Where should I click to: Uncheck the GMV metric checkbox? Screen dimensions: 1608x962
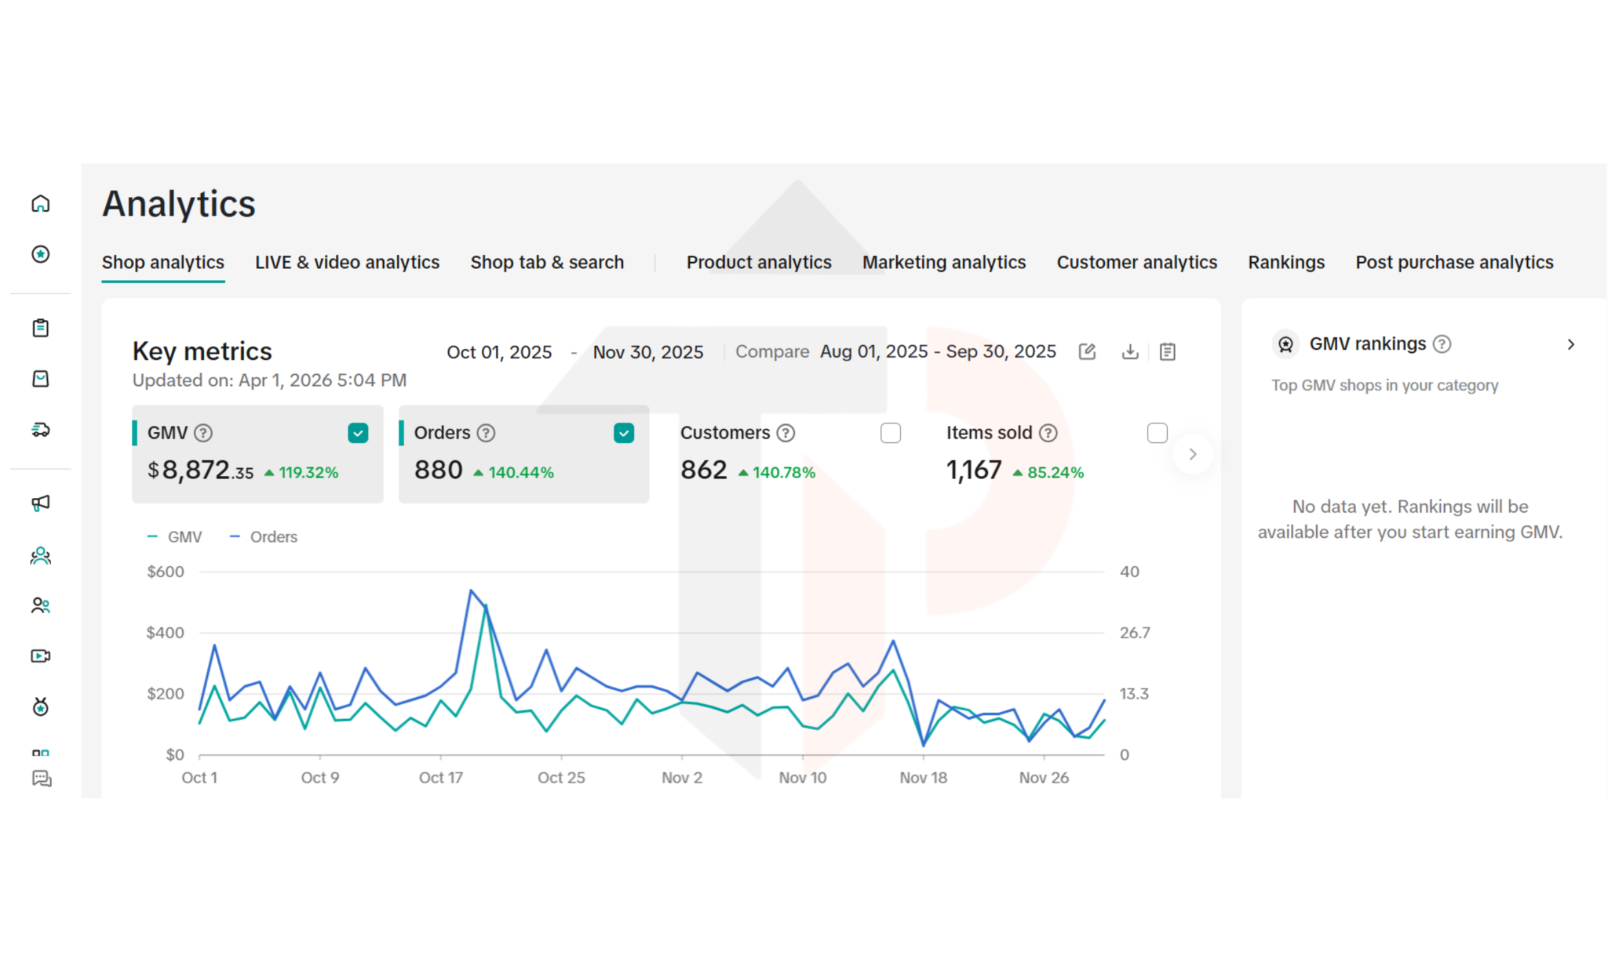coord(358,433)
